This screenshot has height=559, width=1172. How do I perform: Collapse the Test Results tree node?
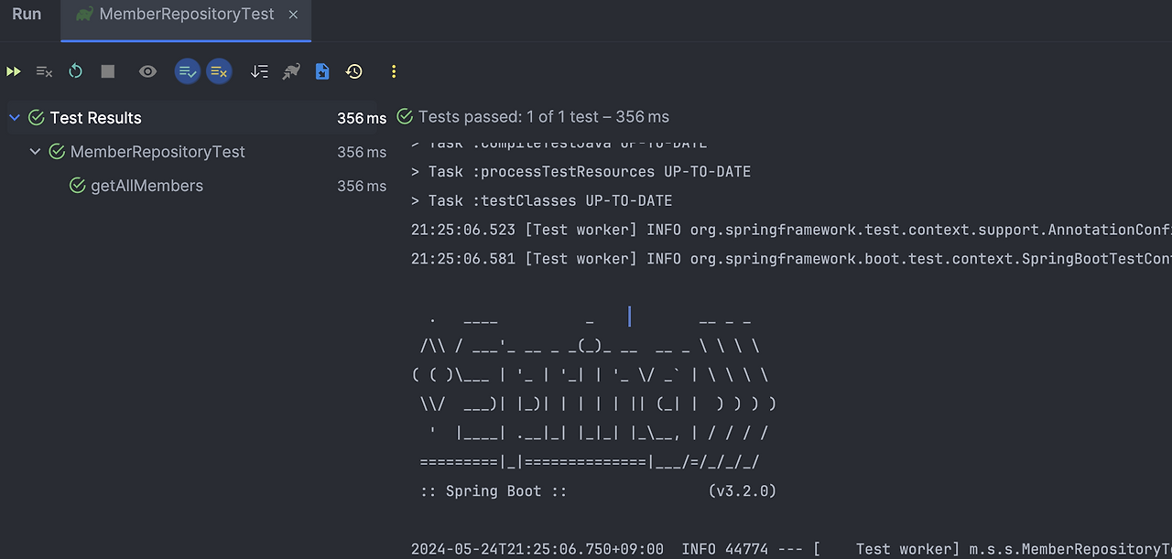pyautogui.click(x=14, y=117)
